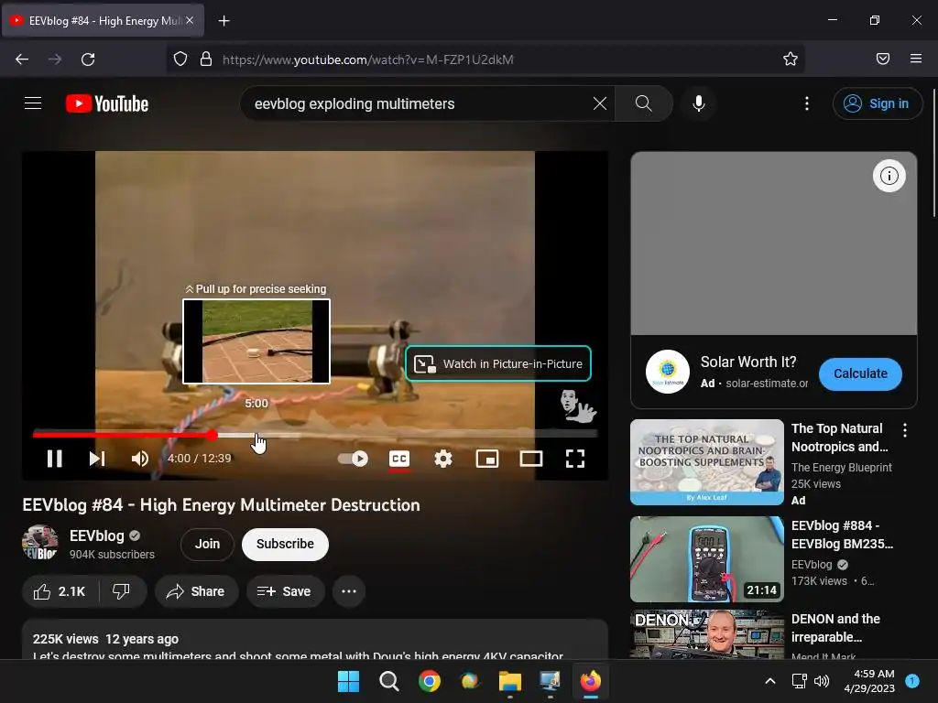Close the EEVblog #84 tab

tap(190, 20)
